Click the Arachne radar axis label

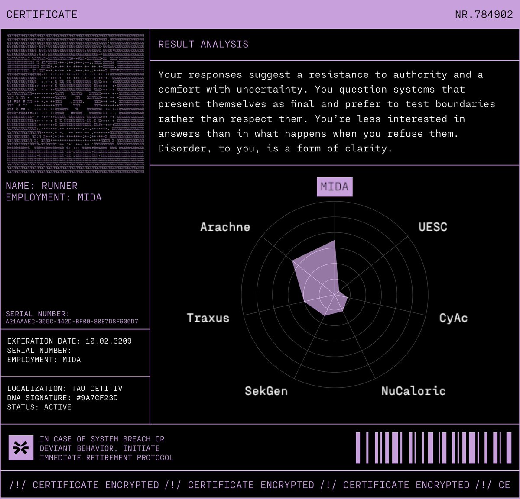click(x=225, y=227)
